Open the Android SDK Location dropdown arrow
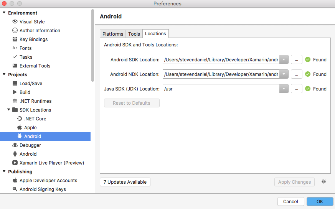335x209 pixels. (x=284, y=59)
